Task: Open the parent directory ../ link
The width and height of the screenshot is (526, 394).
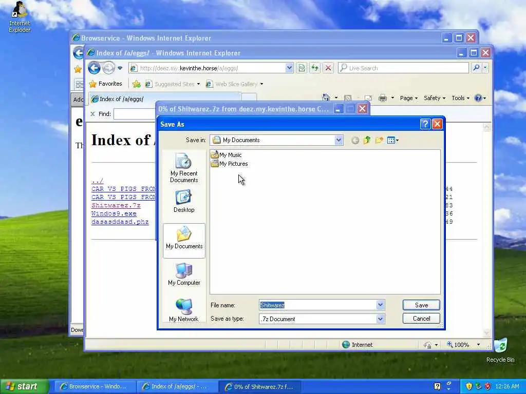Action: pyautogui.click(x=97, y=181)
